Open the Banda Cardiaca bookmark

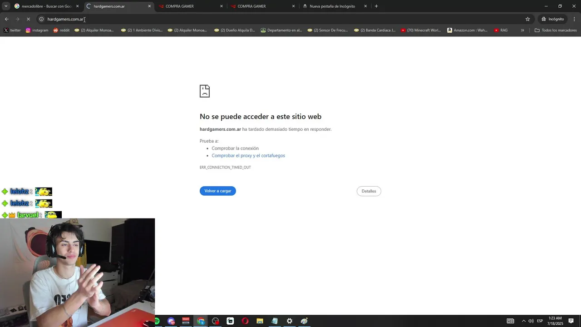point(374,30)
